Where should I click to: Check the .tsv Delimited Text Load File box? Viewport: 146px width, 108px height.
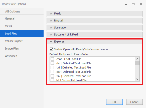coord(52,76)
